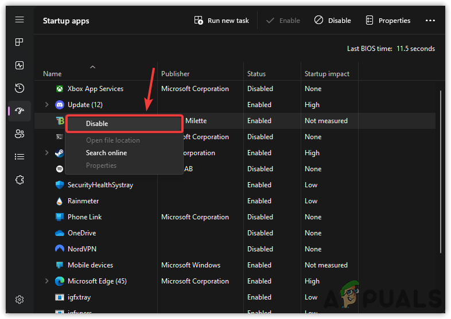This screenshot has width=451, height=319.
Task: Open the Details page icon
Action: pos(20,157)
